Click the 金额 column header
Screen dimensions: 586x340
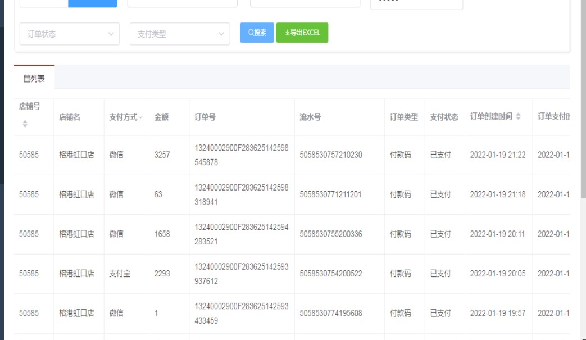point(161,117)
